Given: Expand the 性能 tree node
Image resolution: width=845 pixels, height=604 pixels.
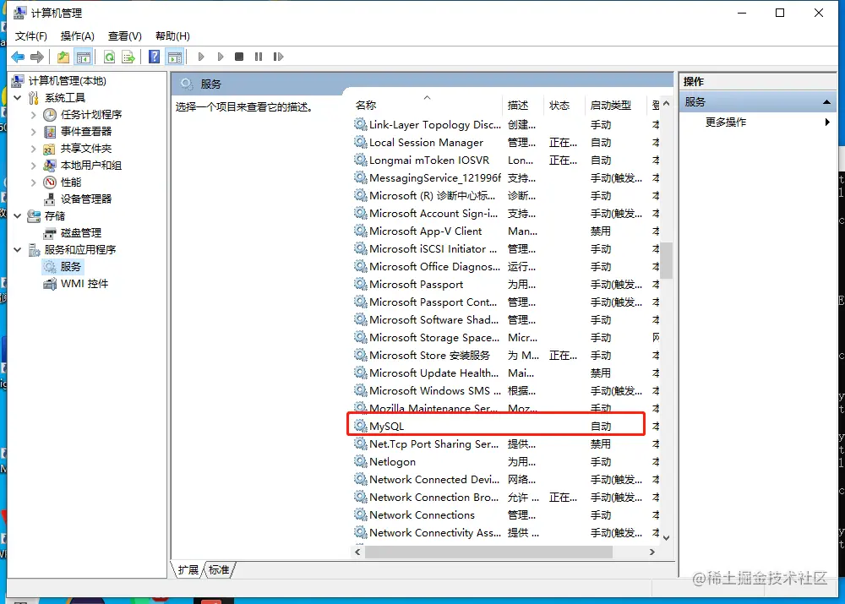Looking at the screenshot, I should (x=34, y=182).
